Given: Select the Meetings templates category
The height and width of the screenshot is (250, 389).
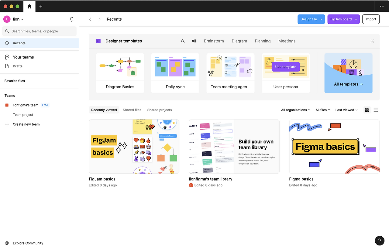Looking at the screenshot, I should pyautogui.click(x=287, y=41).
